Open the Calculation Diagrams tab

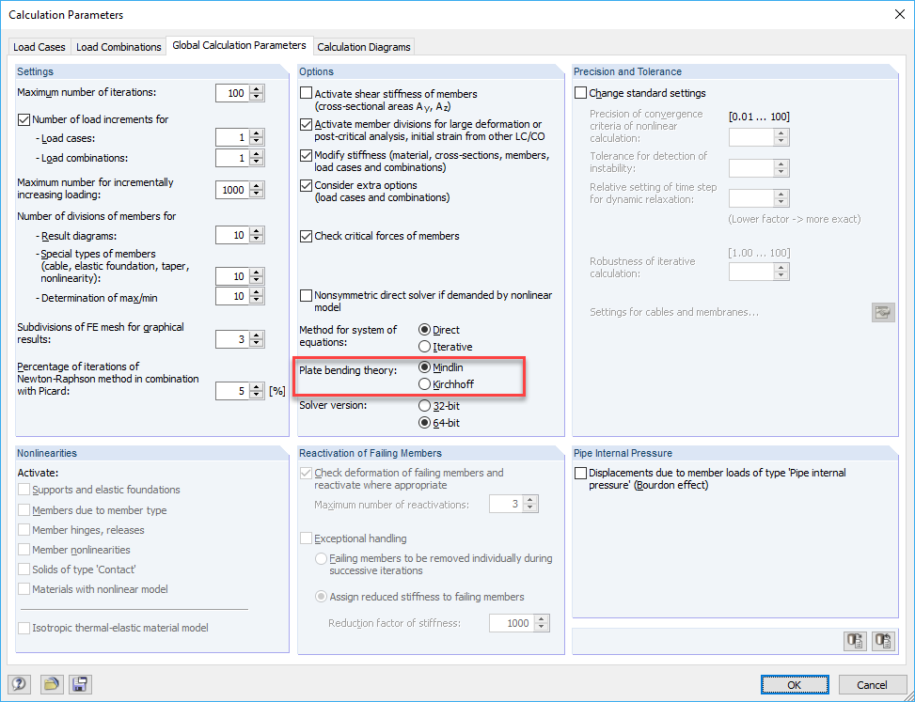pos(364,47)
